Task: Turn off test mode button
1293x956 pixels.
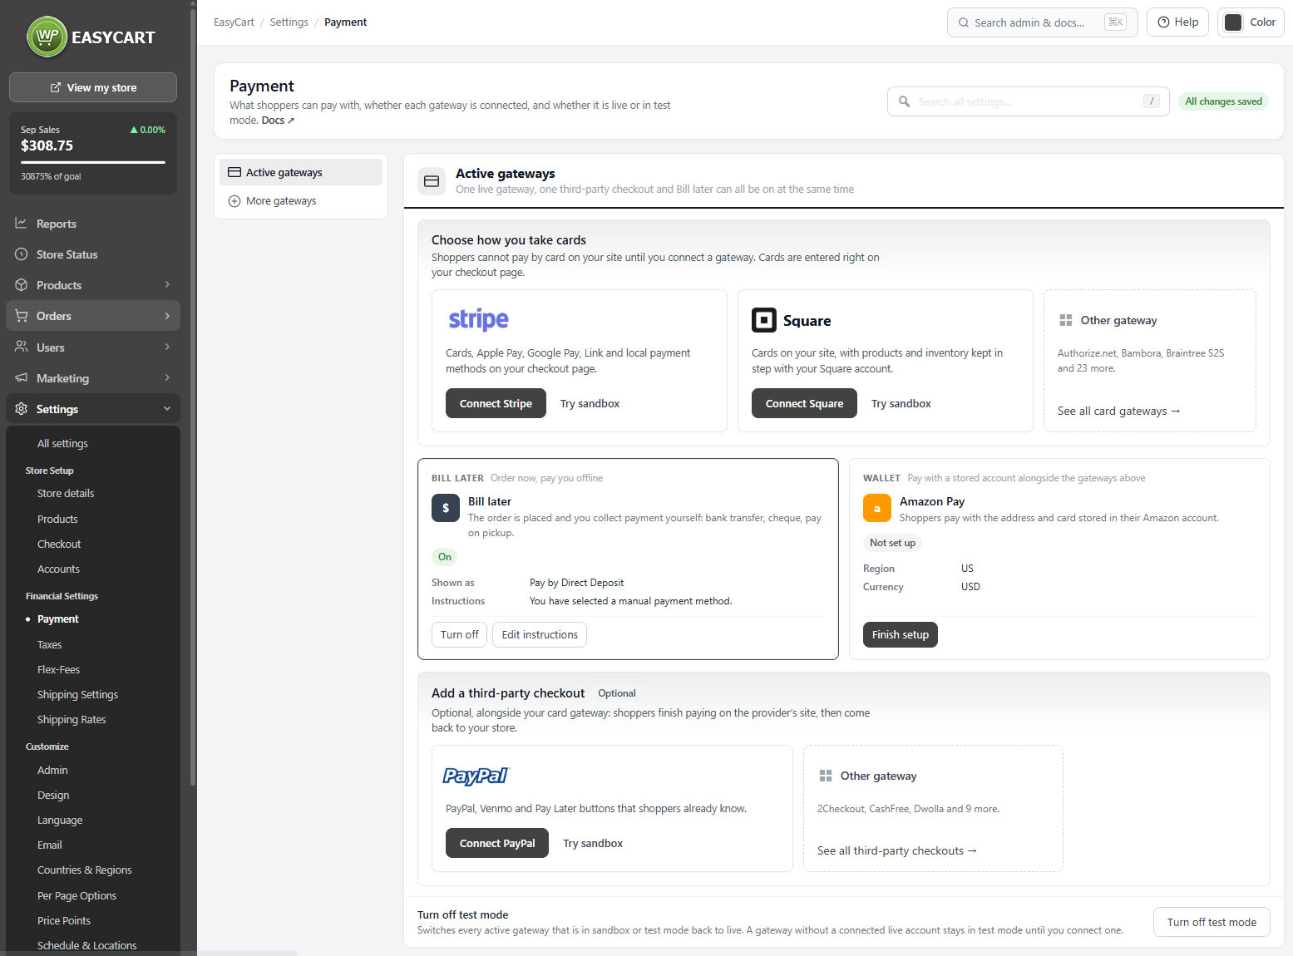Action: [x=1211, y=922]
